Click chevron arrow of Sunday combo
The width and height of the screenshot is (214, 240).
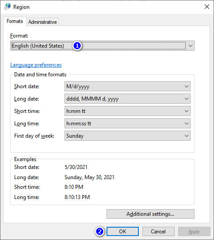(x=187, y=135)
